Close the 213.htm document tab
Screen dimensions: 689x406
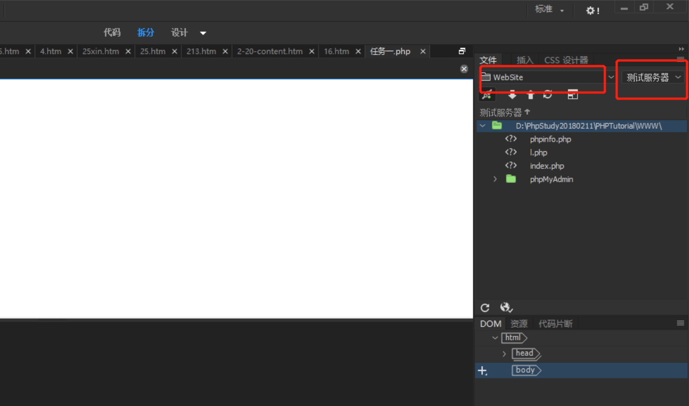pos(225,51)
